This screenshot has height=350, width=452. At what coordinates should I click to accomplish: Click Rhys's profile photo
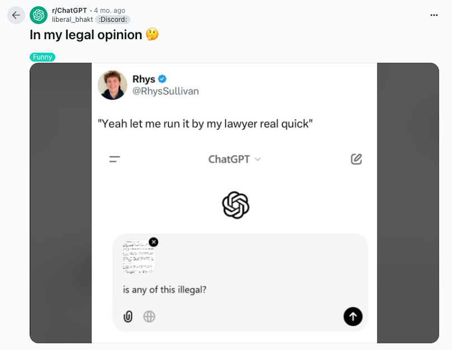[112, 85]
